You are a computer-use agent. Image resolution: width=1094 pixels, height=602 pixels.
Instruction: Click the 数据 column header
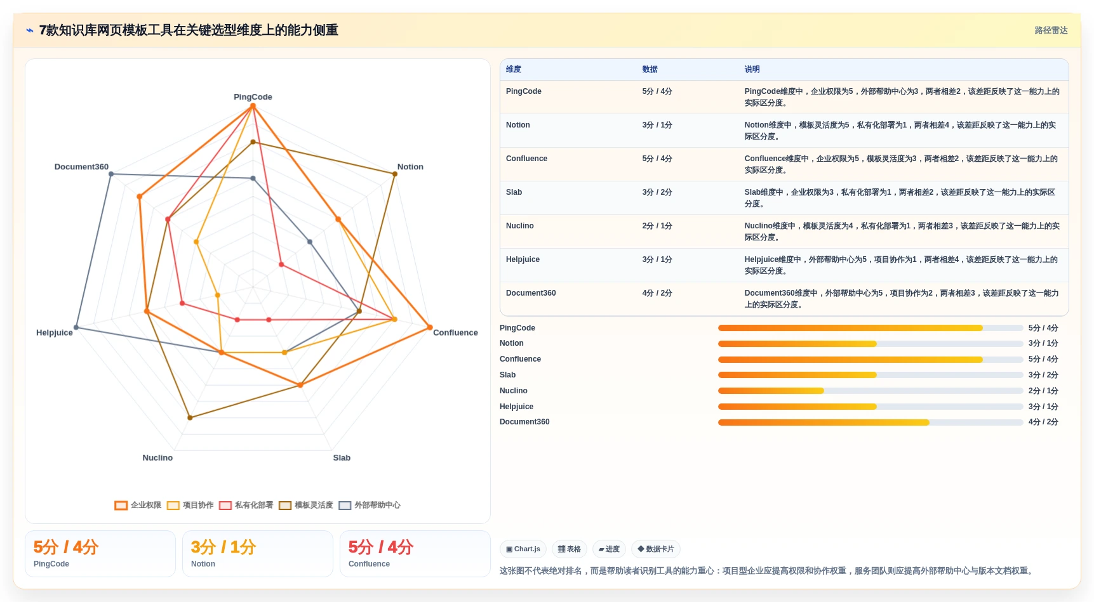pos(650,69)
